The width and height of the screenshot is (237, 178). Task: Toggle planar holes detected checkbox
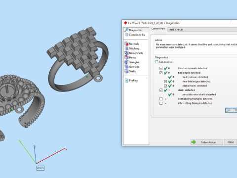165,86
